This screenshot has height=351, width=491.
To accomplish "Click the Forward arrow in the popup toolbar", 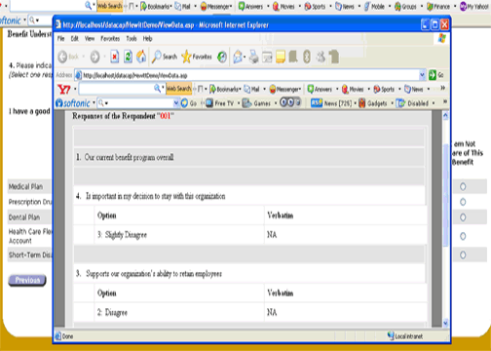I will (94, 58).
